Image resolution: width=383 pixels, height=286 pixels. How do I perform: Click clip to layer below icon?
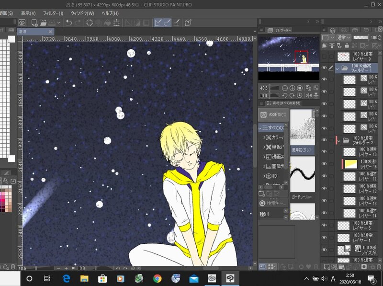click(x=325, y=45)
